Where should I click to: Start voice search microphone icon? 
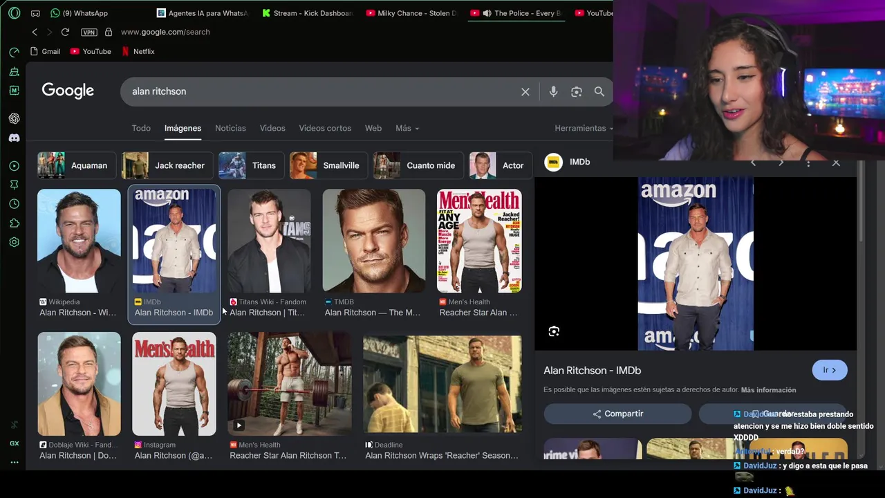pyautogui.click(x=553, y=91)
